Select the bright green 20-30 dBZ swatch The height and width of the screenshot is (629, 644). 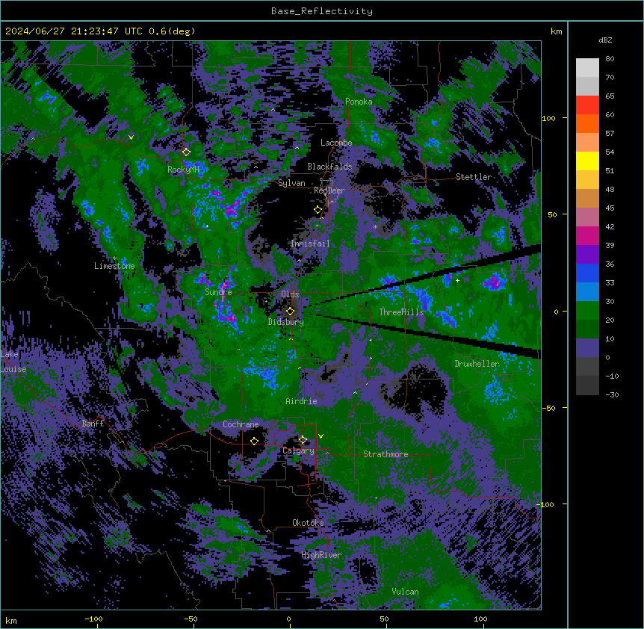(587, 311)
